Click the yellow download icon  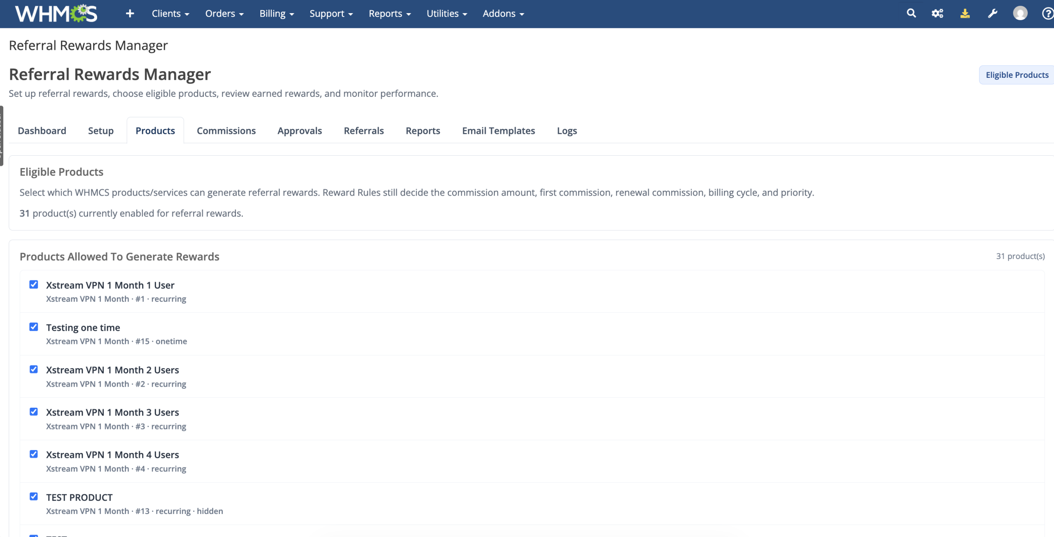[965, 14]
